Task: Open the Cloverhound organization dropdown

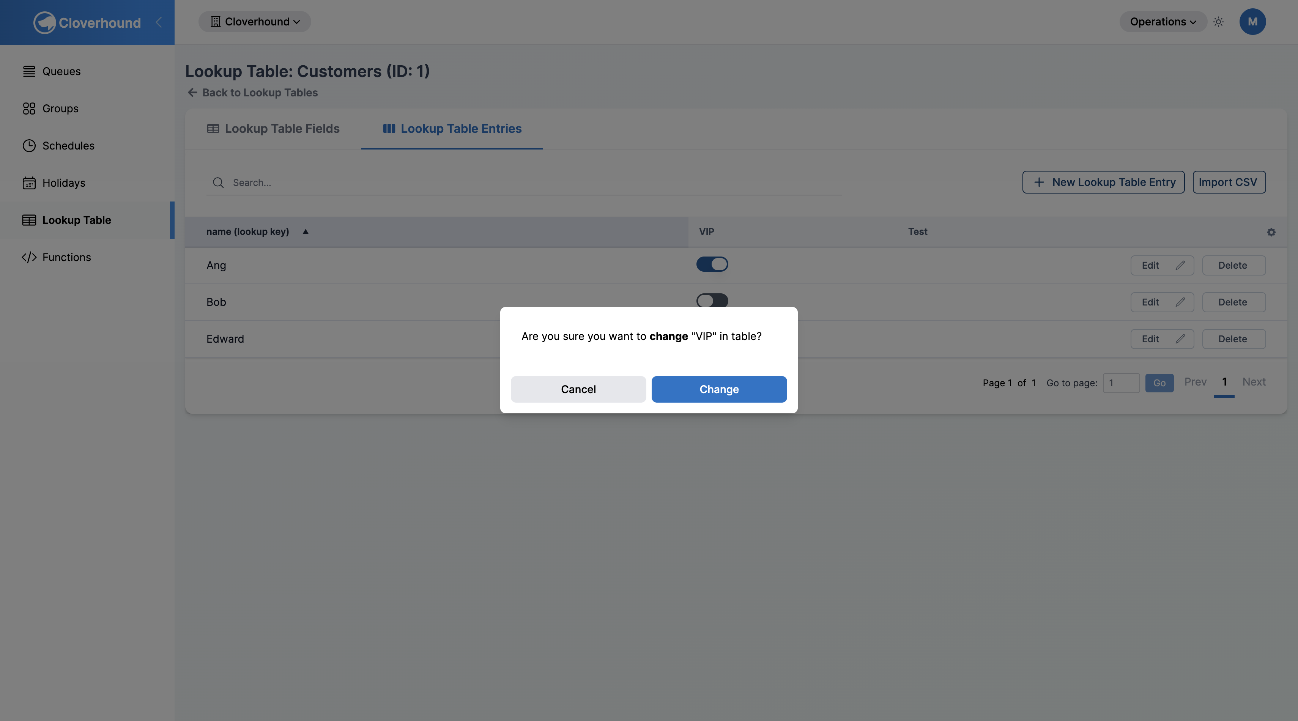Action: pyautogui.click(x=255, y=22)
